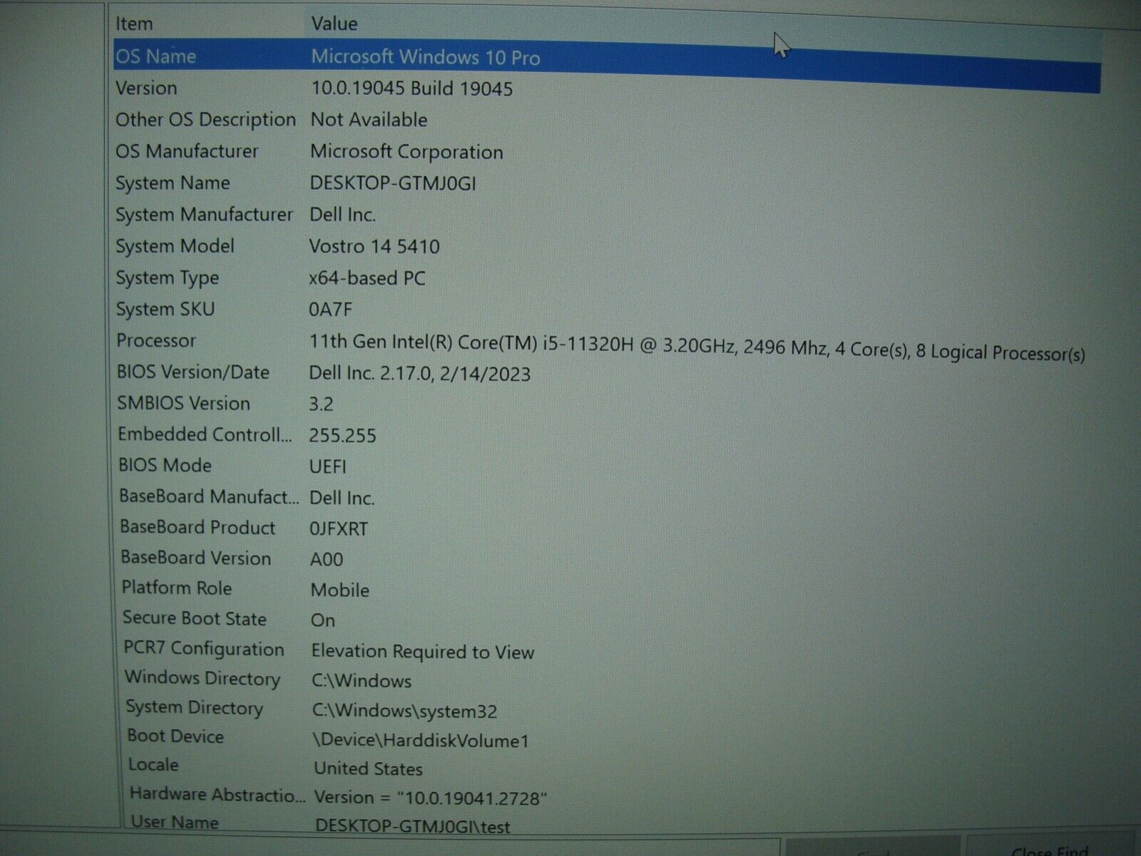Click the Item column header

(x=134, y=24)
